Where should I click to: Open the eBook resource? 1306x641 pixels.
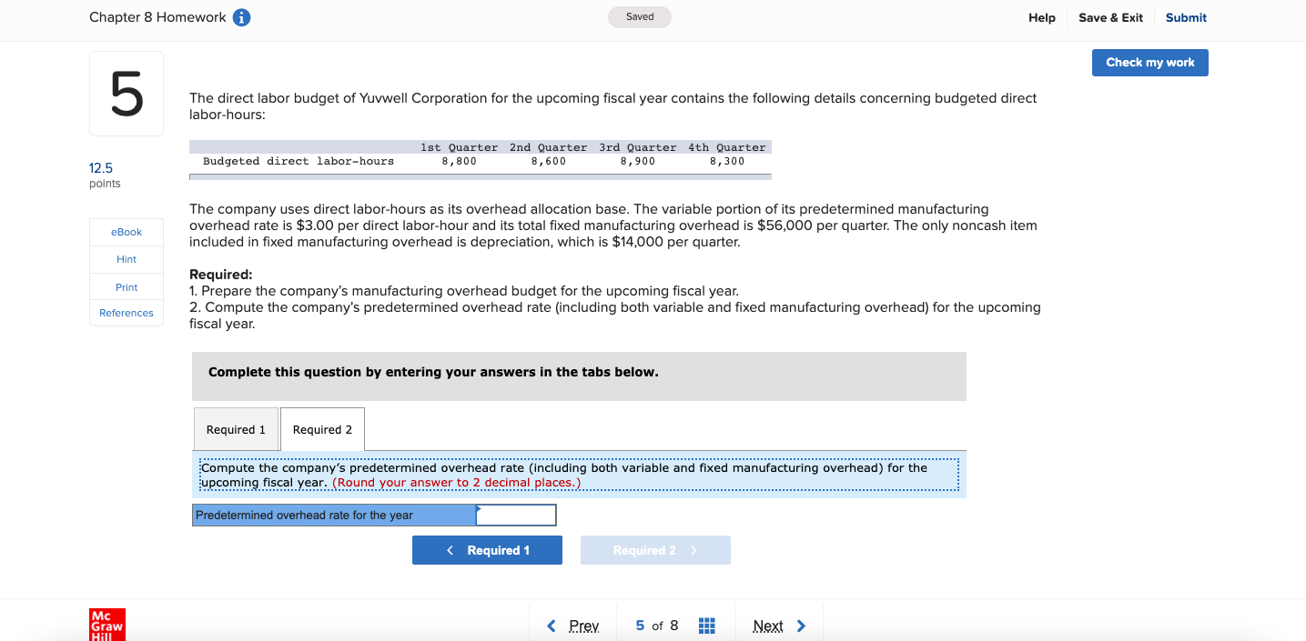(x=127, y=232)
